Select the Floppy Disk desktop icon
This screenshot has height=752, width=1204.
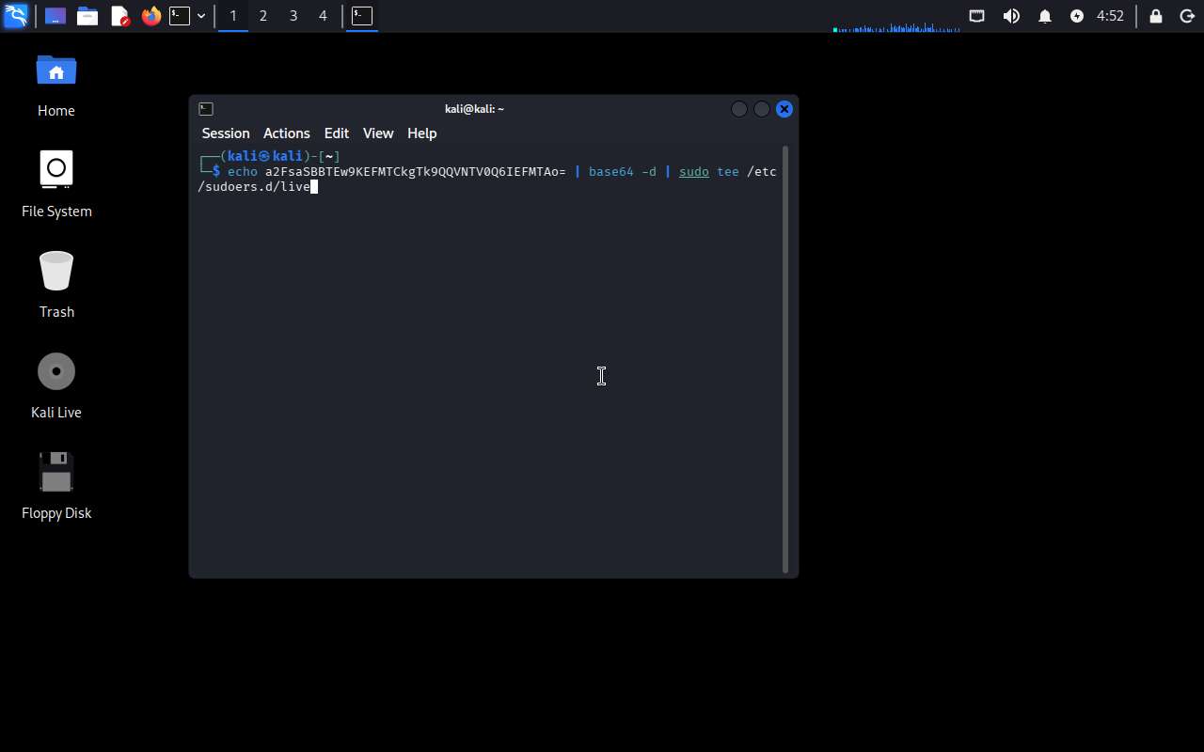coord(56,473)
